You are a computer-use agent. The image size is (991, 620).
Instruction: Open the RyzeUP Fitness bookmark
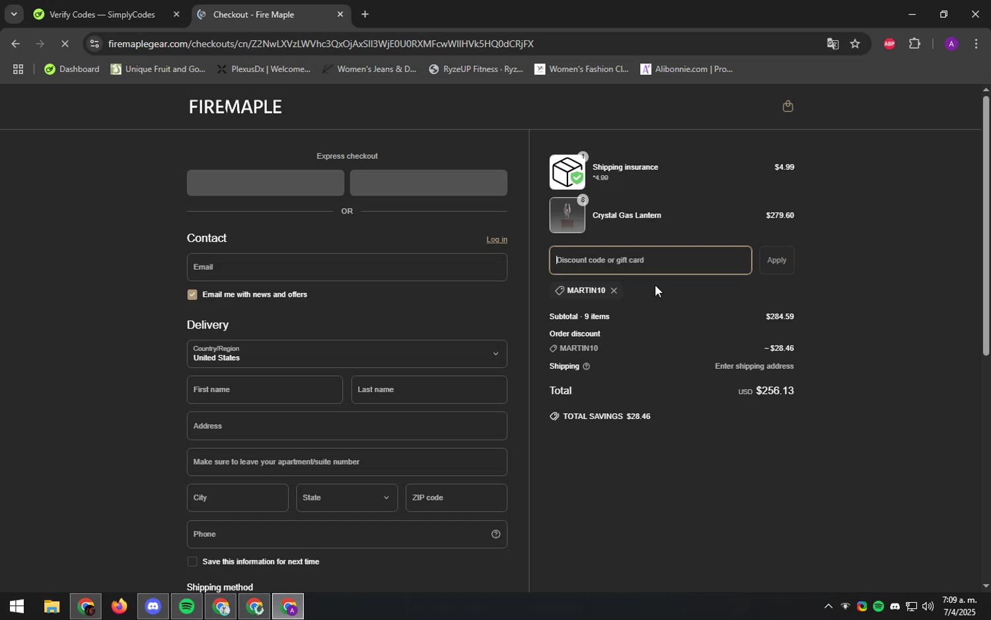pos(476,69)
